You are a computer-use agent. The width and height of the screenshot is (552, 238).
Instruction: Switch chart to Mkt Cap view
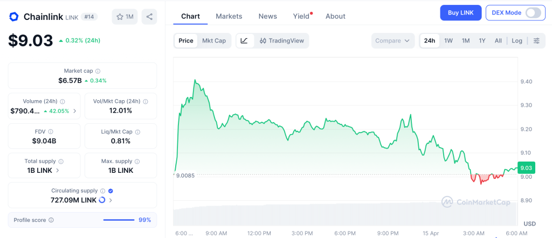(214, 41)
